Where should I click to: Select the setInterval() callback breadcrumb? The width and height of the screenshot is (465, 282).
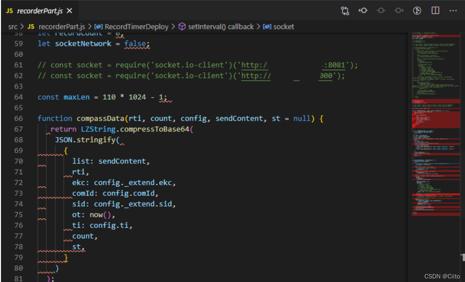pos(221,27)
